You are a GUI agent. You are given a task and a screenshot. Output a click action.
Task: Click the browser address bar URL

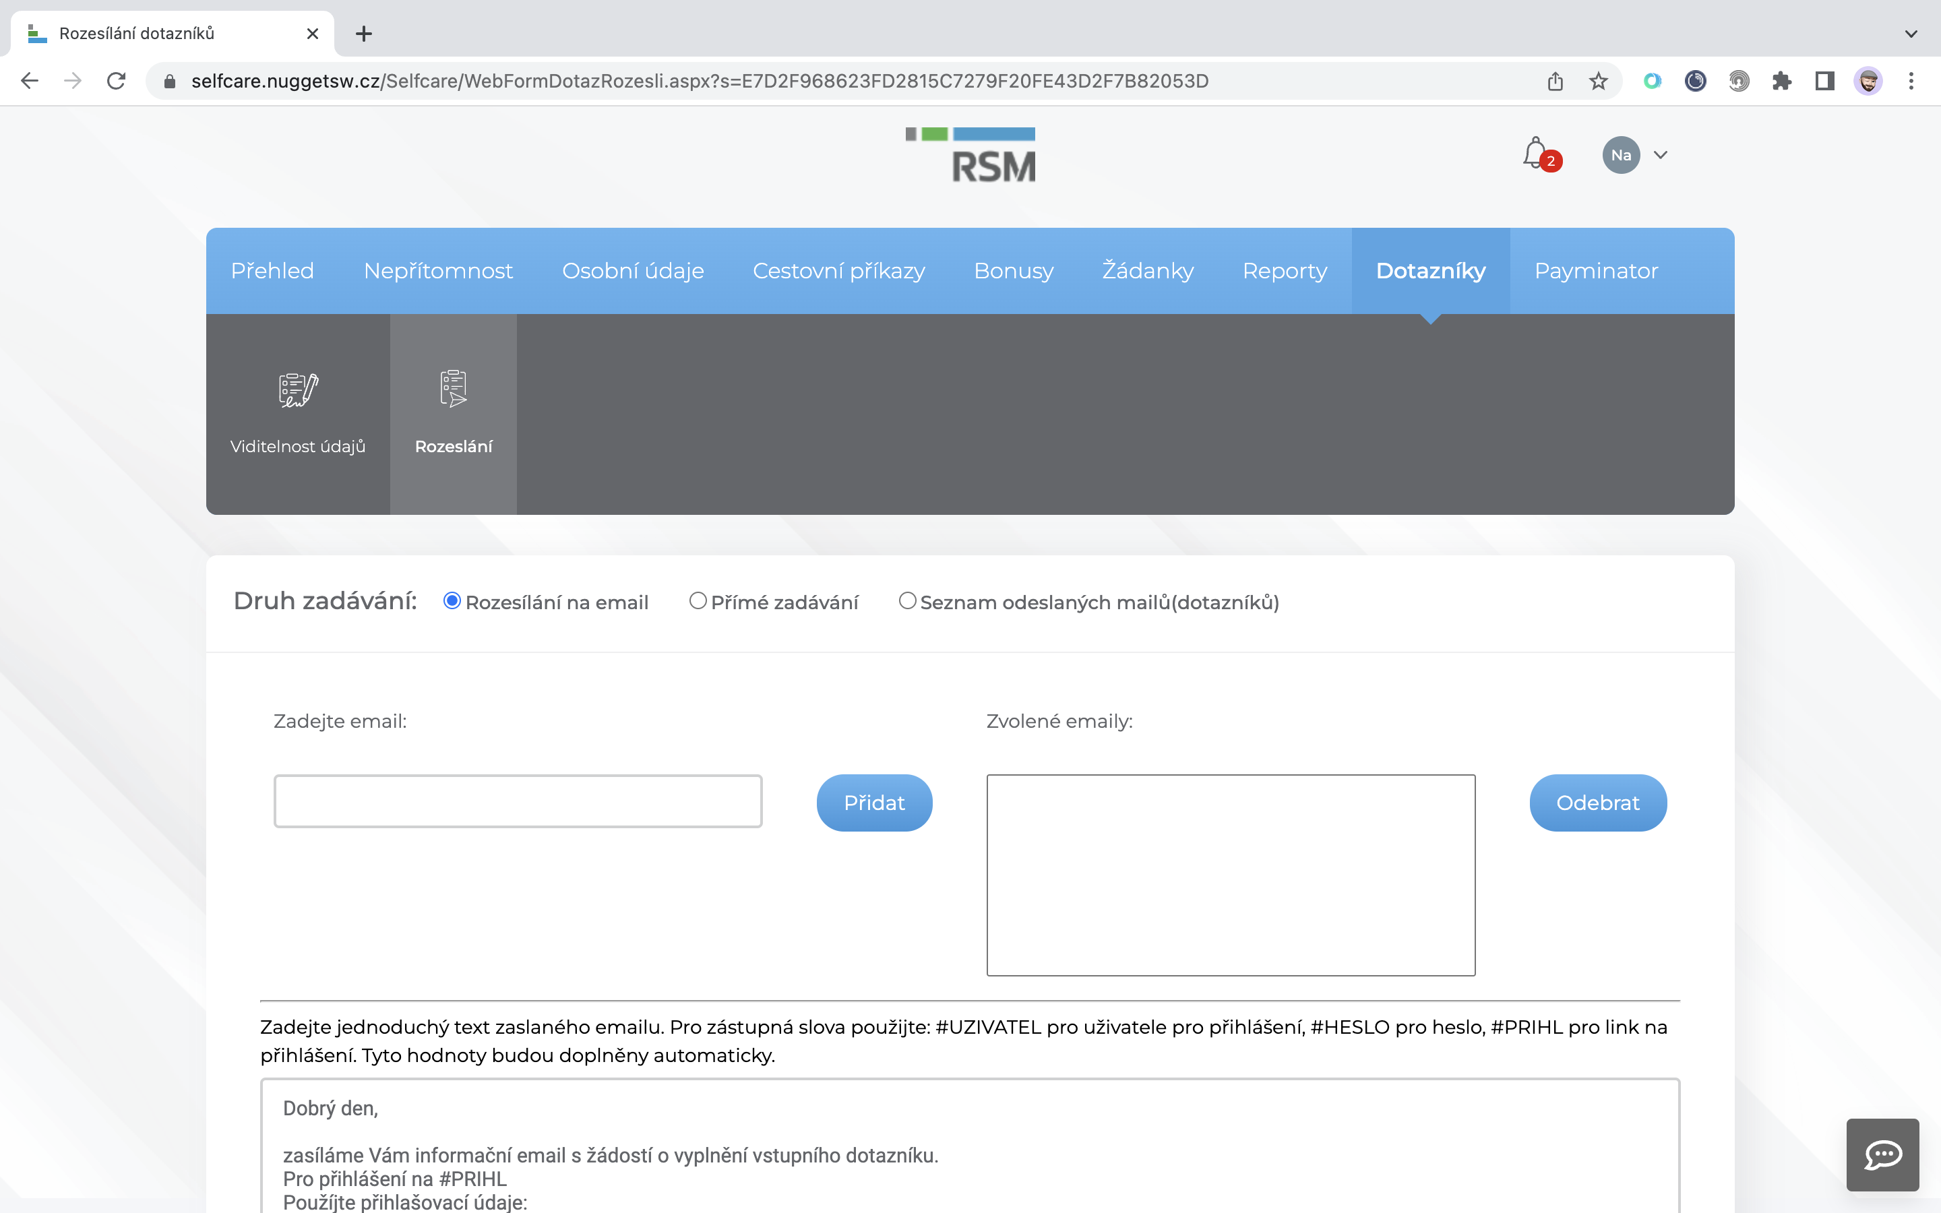700,81
